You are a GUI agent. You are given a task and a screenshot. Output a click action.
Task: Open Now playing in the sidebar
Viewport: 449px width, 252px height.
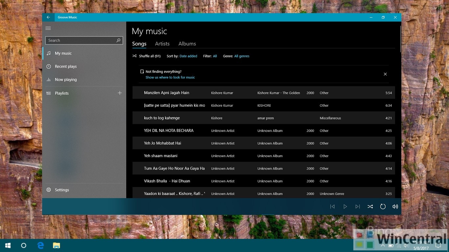tap(84, 79)
